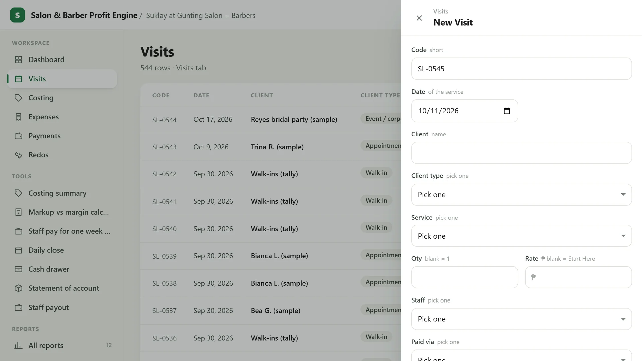Open the Cash drawer tool
The width and height of the screenshot is (642, 361).
[62, 269]
